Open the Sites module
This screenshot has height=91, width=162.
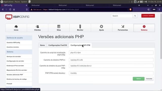point(59,28)
